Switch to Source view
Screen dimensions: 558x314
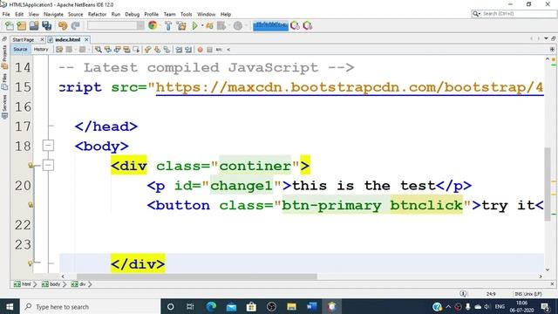point(20,49)
